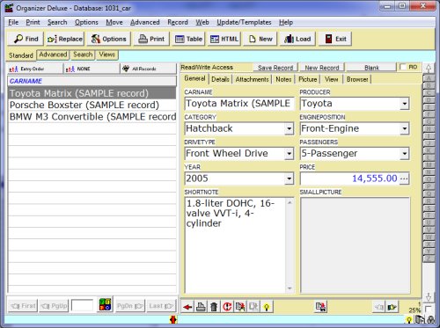Switch to the Browser tab
This screenshot has width=440, height=328.
(x=357, y=79)
